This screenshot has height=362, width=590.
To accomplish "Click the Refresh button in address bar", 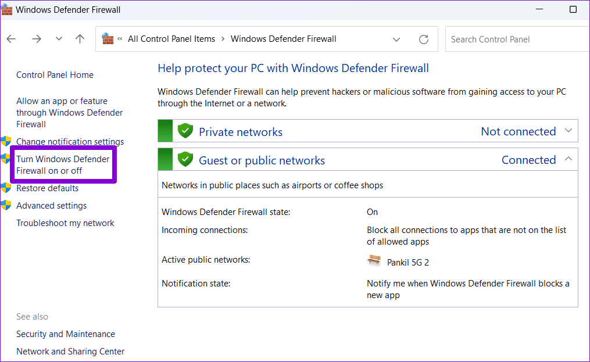I will click(x=424, y=40).
